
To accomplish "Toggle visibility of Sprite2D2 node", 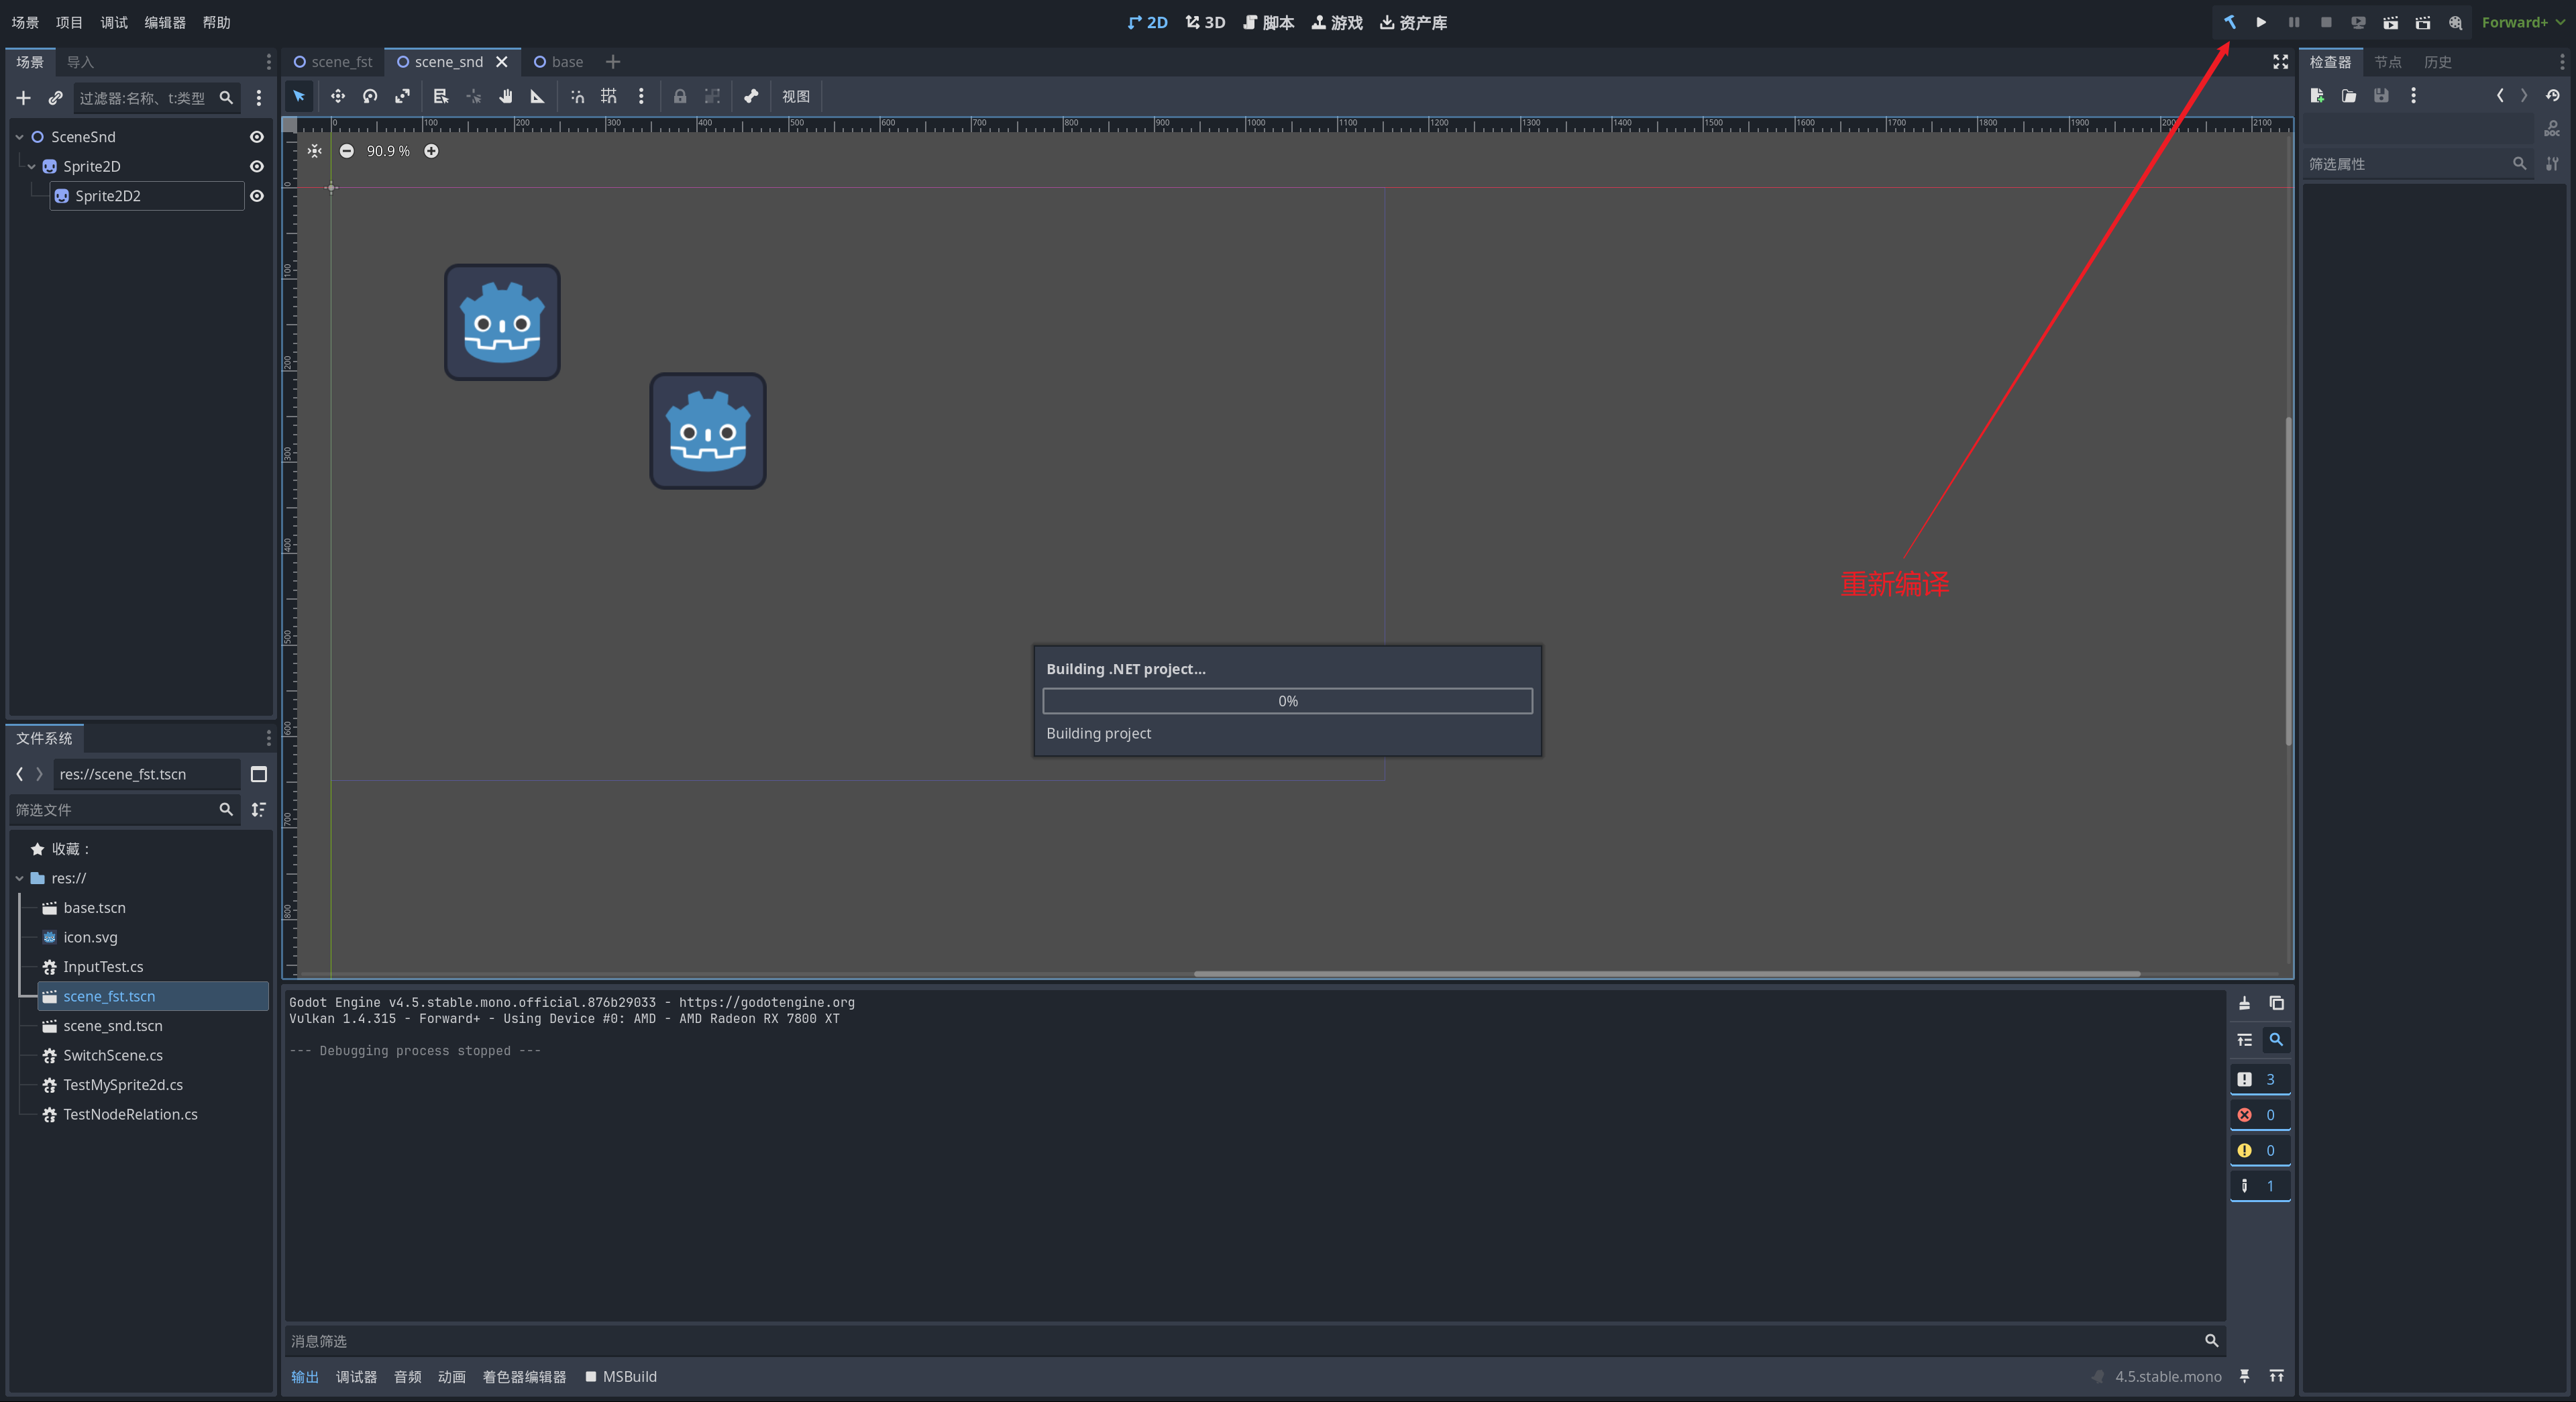I will point(257,196).
